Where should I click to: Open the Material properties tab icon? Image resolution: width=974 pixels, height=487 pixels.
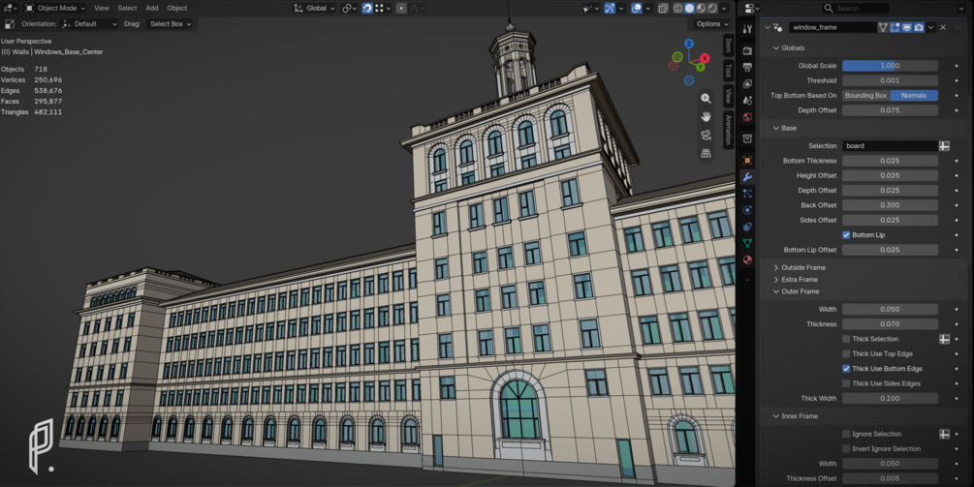point(747,259)
